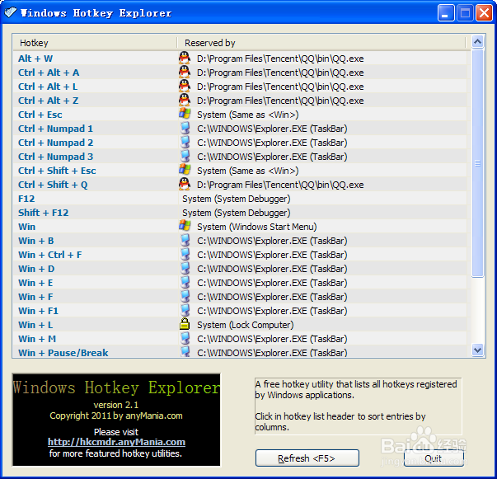Select the Ctrl + Numpad 2 hotkey entry
Image resolution: width=497 pixels, height=479 pixels.
click(x=55, y=143)
